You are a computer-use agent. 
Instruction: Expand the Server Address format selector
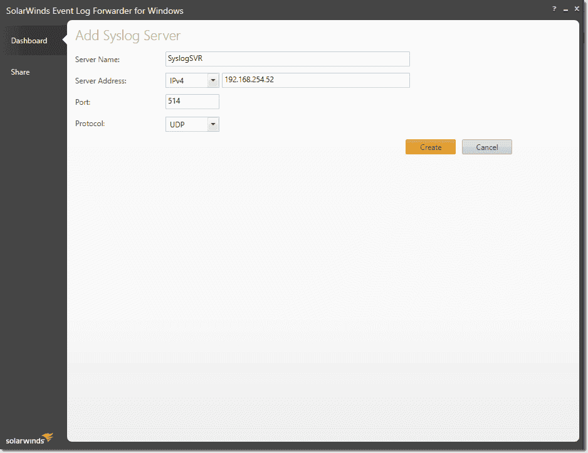(x=213, y=80)
